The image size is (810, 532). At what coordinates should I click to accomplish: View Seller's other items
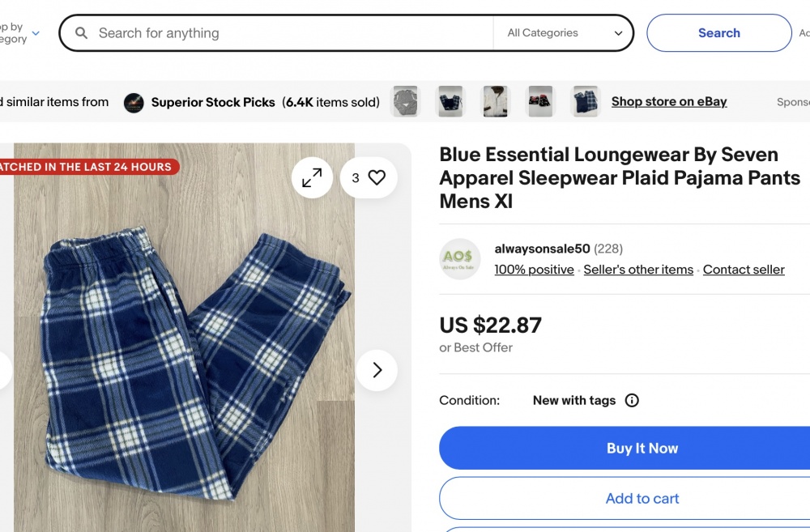[x=638, y=269]
